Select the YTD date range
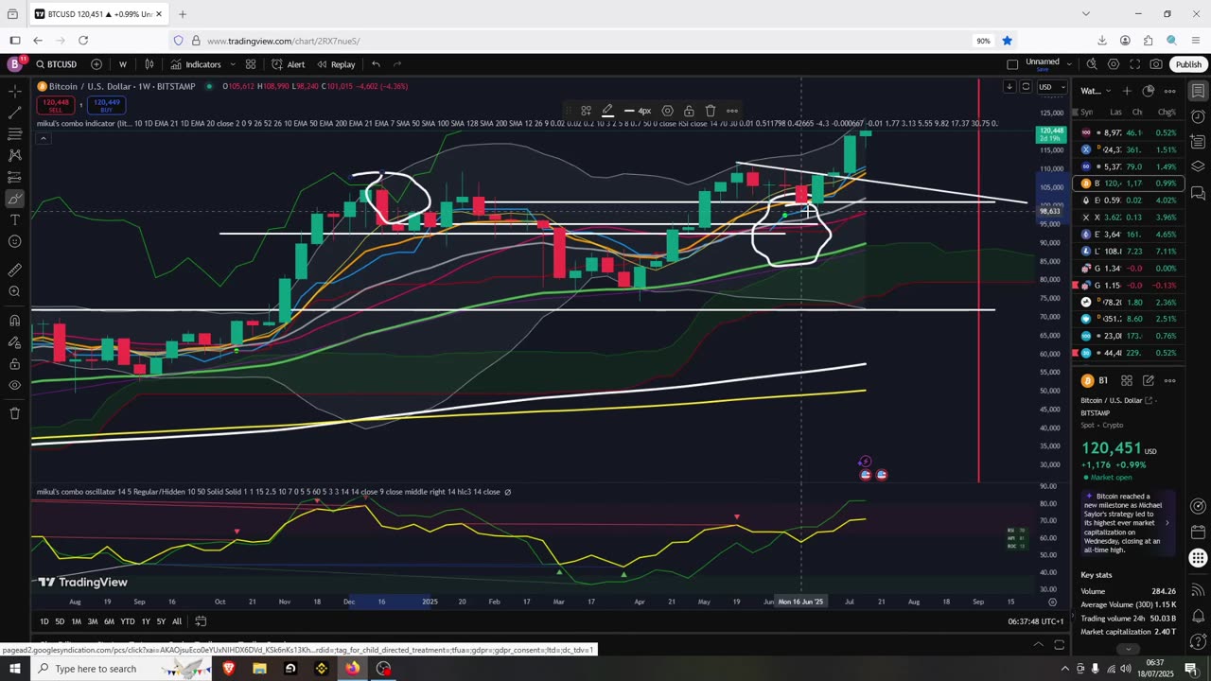Image resolution: width=1211 pixels, height=681 pixels. pyautogui.click(x=127, y=621)
